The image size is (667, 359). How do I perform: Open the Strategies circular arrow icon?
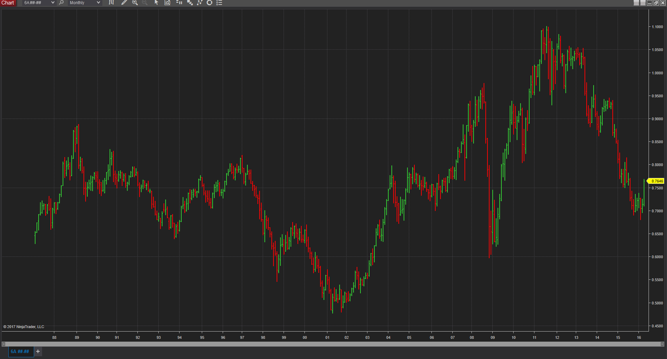209,3
